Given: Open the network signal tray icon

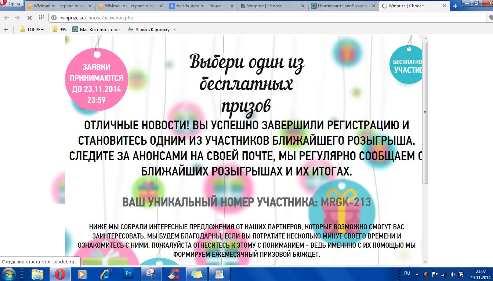Looking at the screenshot, I should tap(443, 274).
